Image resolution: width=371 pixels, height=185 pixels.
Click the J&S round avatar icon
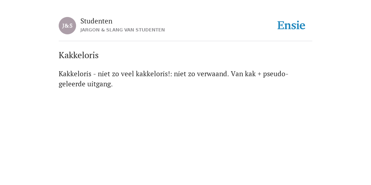[67, 26]
